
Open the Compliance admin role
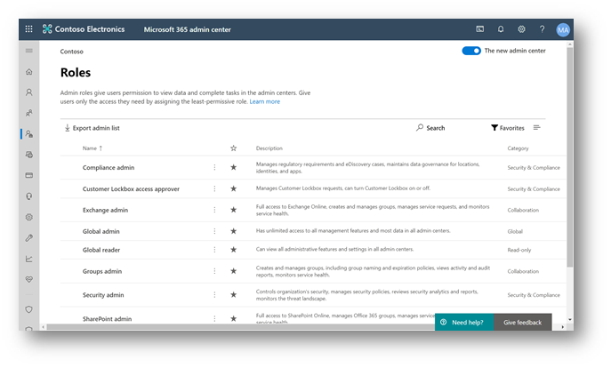tap(109, 167)
